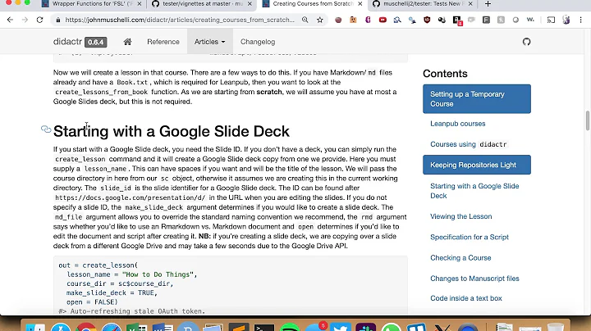Open Reference in the navbar

[x=163, y=42]
